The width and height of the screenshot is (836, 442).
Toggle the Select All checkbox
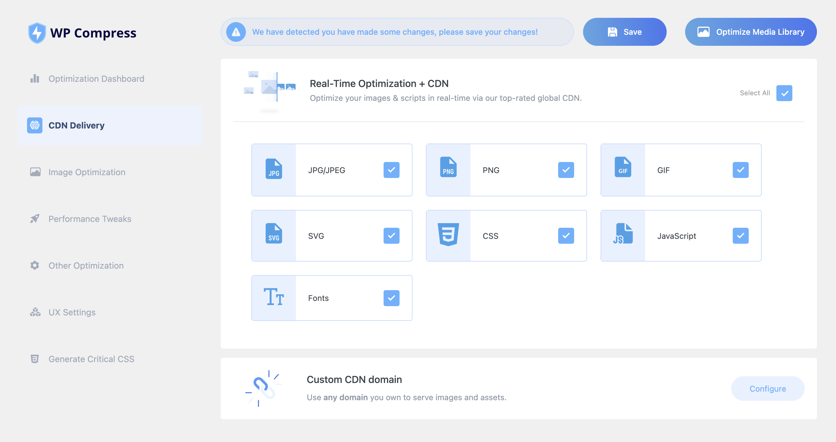tap(784, 93)
